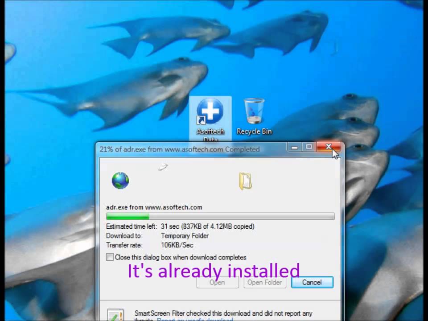Click the Open Folder button
428x321 pixels.
[265, 282]
